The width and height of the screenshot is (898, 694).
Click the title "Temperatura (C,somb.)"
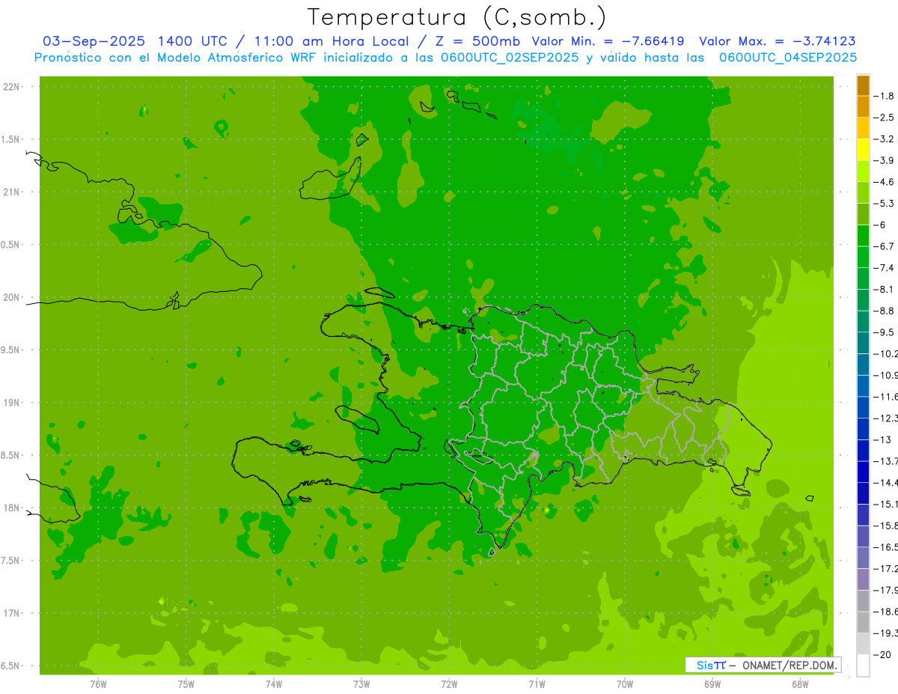point(457,17)
